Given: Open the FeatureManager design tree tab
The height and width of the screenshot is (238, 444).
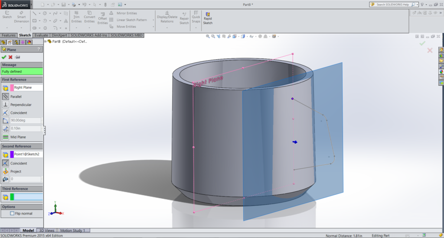Looking at the screenshot, I should click(x=3, y=42).
